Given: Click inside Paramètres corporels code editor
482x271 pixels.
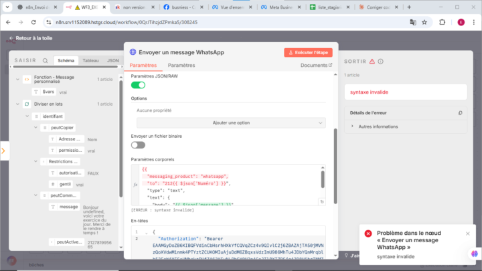Looking at the screenshot, I should (229, 185).
